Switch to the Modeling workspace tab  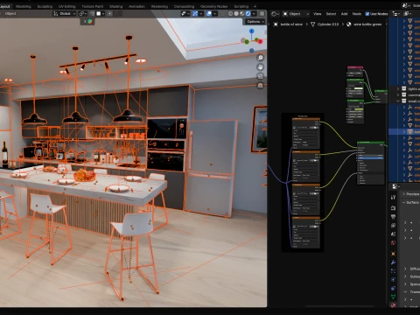(x=24, y=6)
